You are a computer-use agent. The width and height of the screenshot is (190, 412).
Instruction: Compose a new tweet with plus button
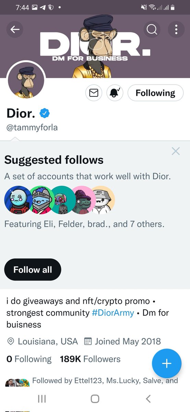click(x=167, y=363)
